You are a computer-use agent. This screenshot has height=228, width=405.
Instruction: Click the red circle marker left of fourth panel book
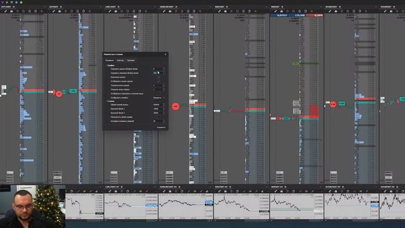click(176, 106)
